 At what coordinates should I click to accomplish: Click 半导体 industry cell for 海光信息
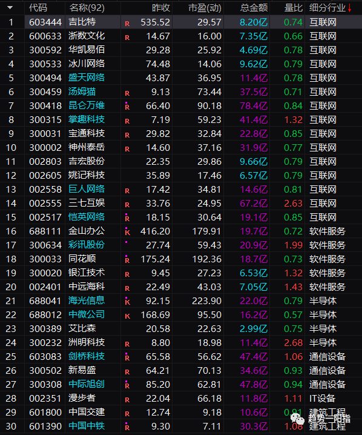tap(323, 301)
